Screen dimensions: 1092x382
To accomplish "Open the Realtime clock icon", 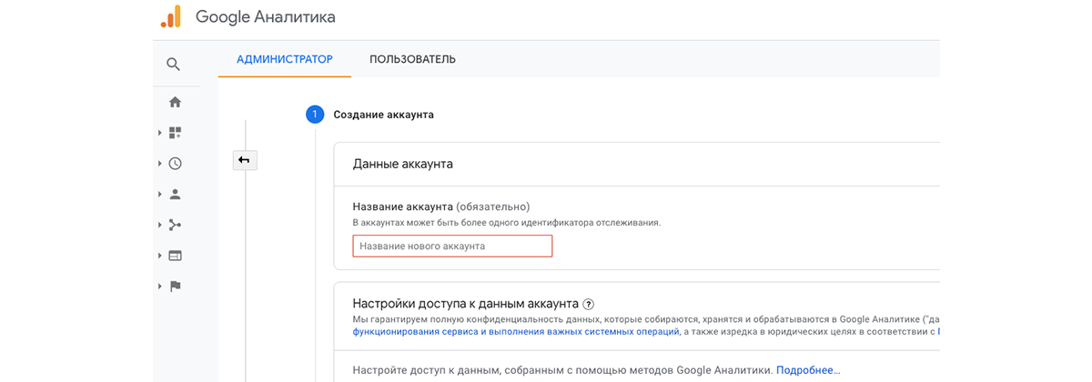I will (x=176, y=164).
